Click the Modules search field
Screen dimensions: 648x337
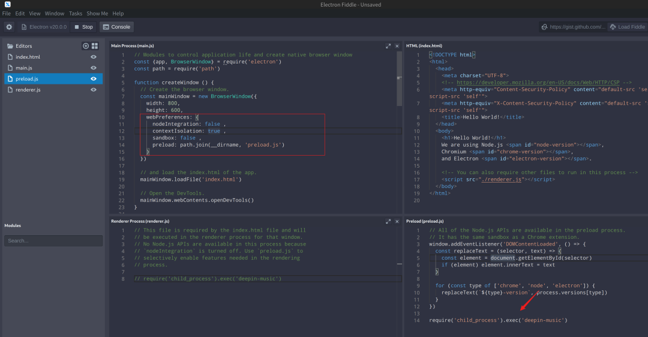[53, 241]
